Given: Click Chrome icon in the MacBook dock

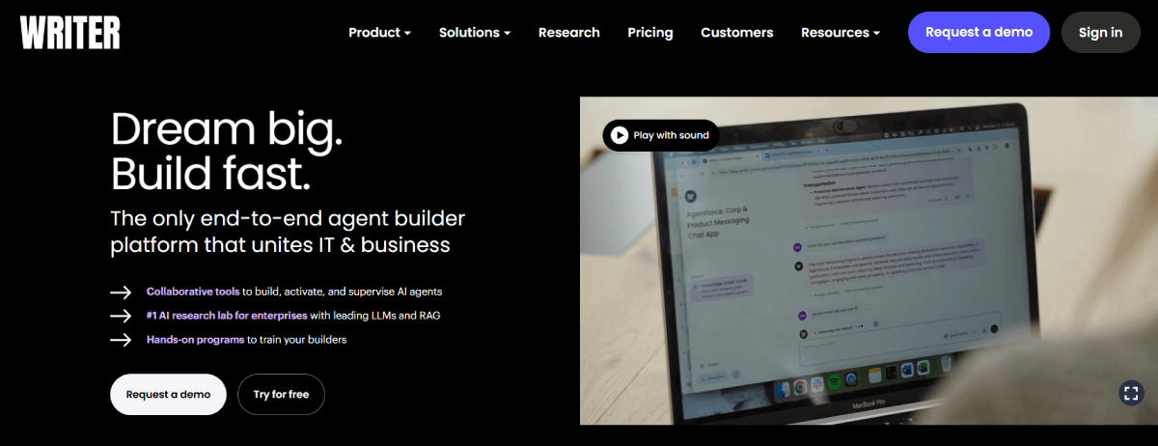Looking at the screenshot, I should pos(800,387).
